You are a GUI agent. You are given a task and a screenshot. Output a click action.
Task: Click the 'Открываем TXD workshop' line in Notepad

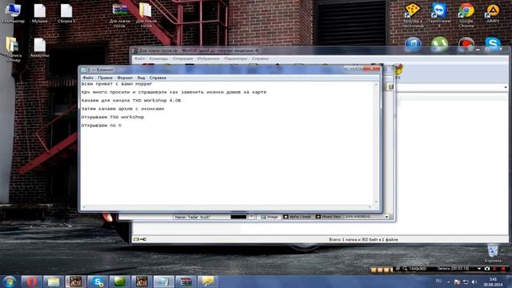113,117
